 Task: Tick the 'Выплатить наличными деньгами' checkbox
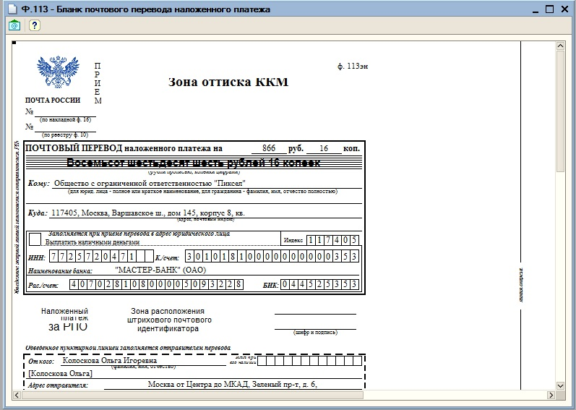point(35,239)
